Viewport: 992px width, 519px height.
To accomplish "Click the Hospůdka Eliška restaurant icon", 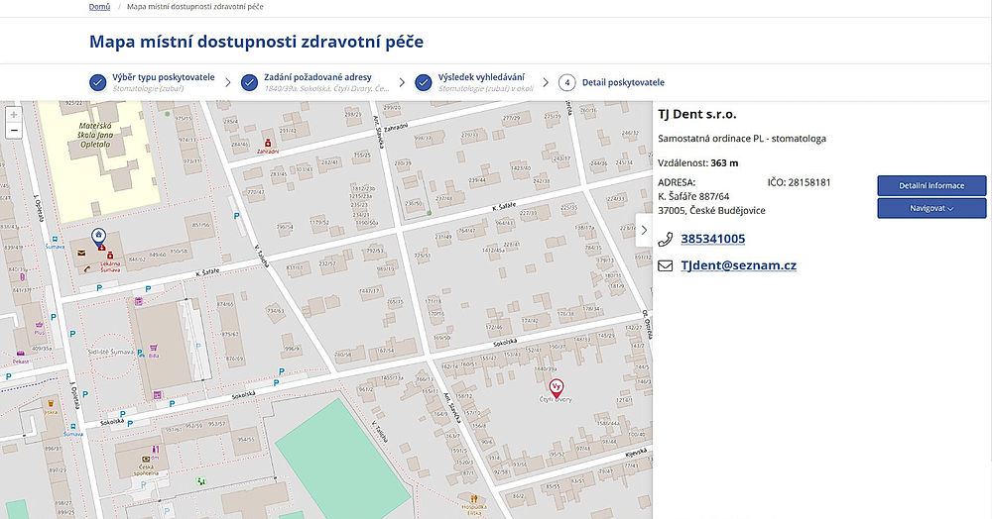I will (475, 498).
